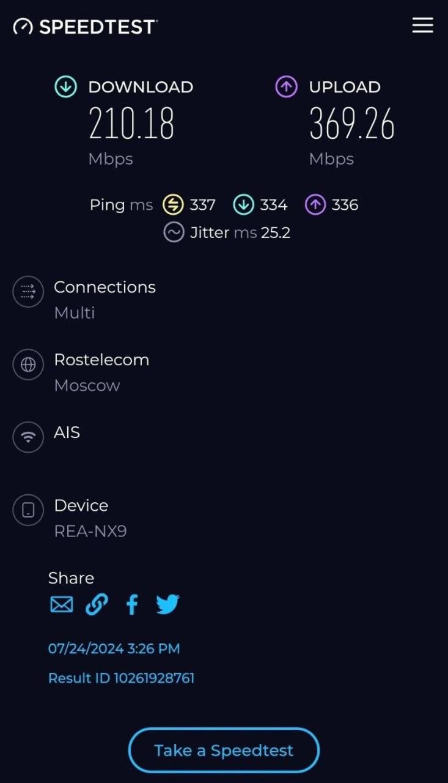This screenshot has width=448, height=783.
Task: Share result on Facebook
Action: click(x=132, y=605)
